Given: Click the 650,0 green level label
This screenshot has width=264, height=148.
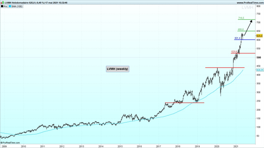Looking at the screenshot, I should [x=241, y=29].
